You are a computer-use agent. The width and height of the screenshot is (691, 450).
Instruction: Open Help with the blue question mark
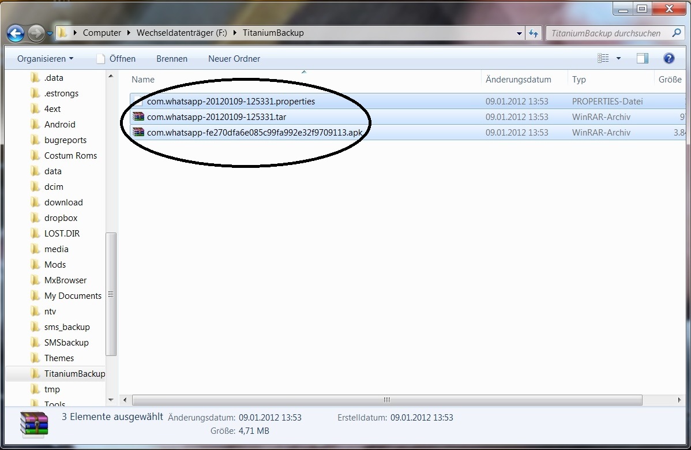(669, 58)
